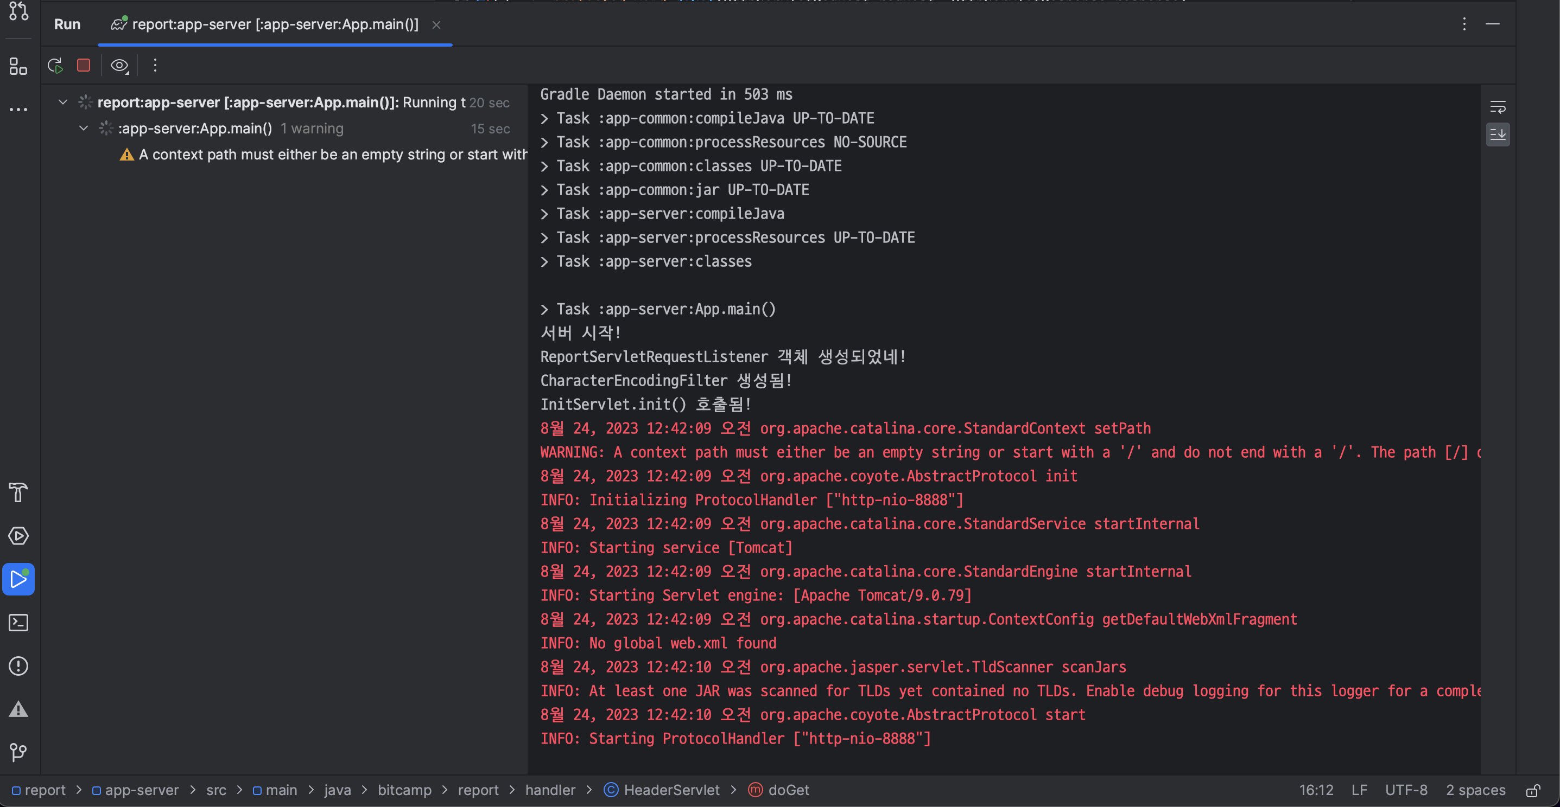Viewport: 1560px width, 807px height.
Task: Click the active Run tool window icon
Action: tap(18, 580)
